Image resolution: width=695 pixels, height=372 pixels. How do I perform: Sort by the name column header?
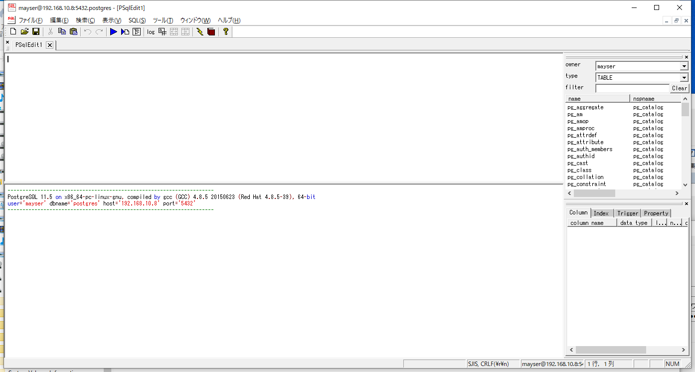(598, 99)
